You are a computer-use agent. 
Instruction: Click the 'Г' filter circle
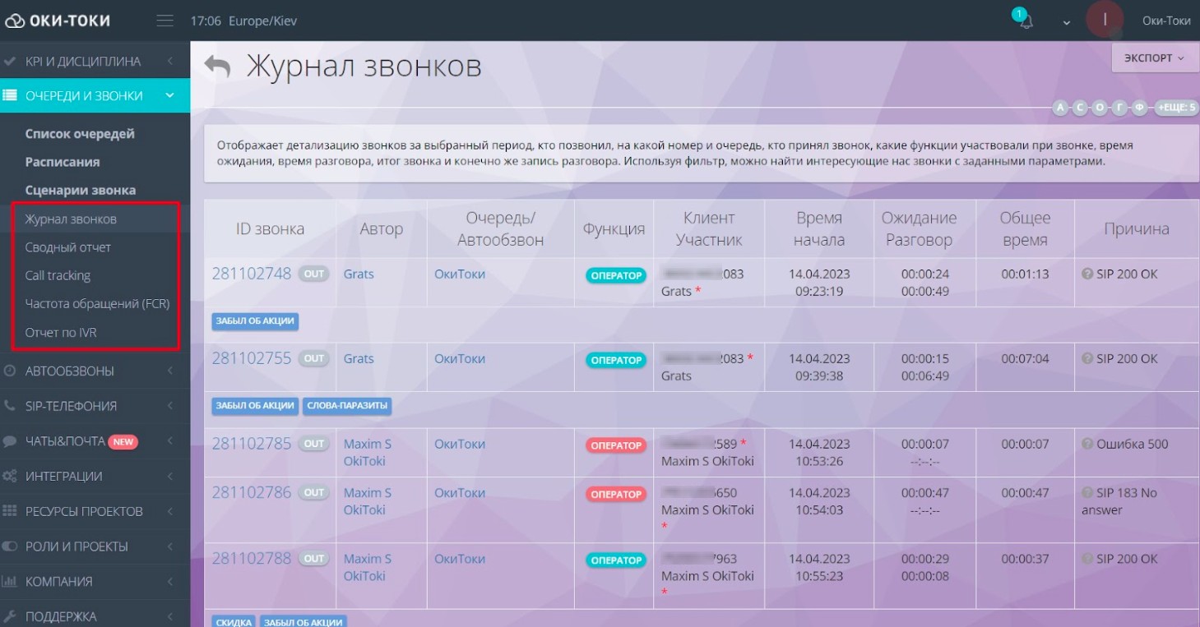click(x=1119, y=108)
